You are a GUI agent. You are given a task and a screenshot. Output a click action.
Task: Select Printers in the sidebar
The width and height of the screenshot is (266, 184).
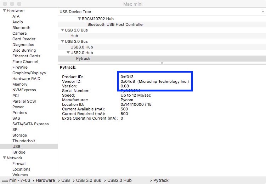[x=19, y=113]
